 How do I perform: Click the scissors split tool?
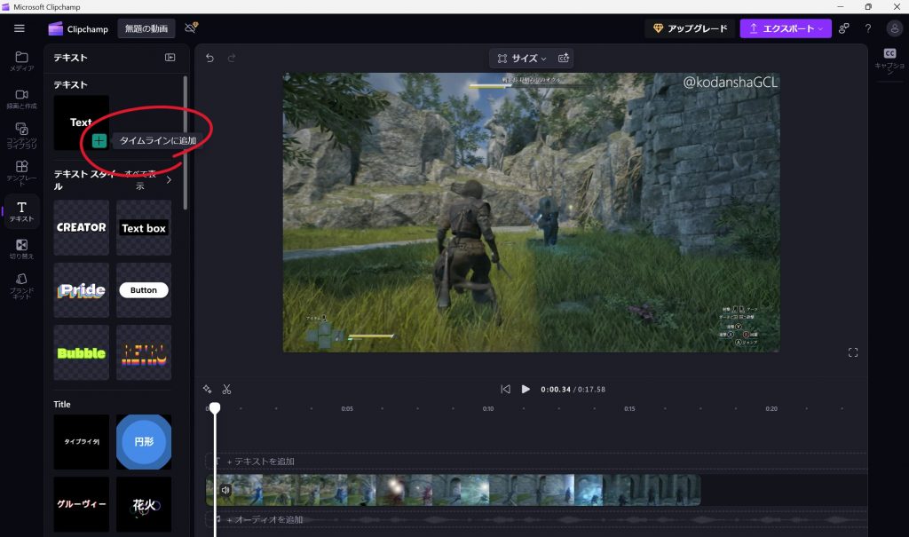click(x=226, y=389)
